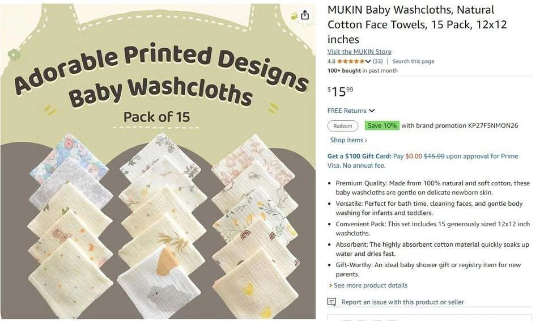Redeem the brand promotion coupon

click(x=342, y=126)
